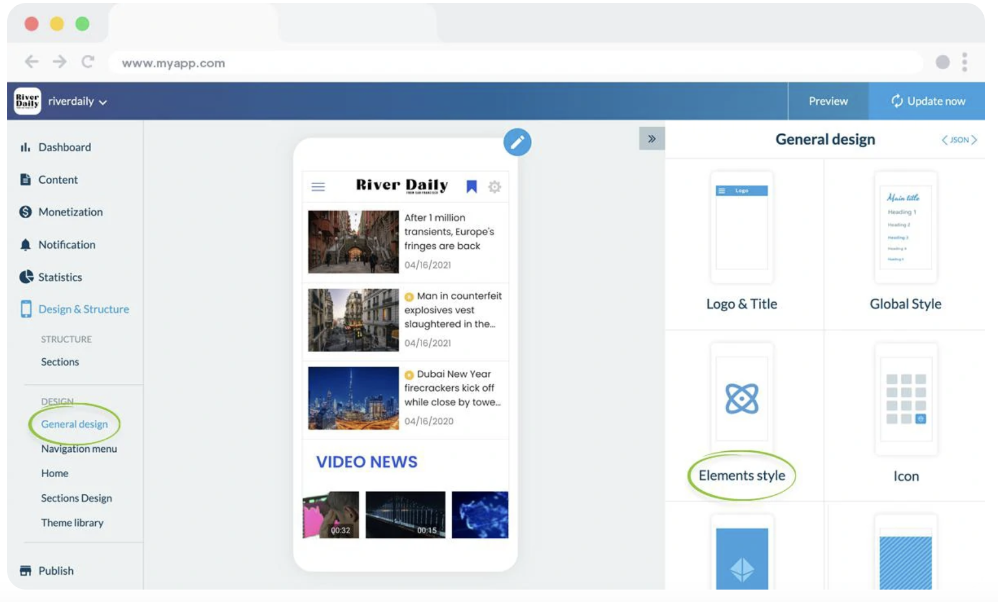Screen dimensions: 998x602
Task: Click the Dashboard bar chart icon
Action: pyautogui.click(x=25, y=147)
